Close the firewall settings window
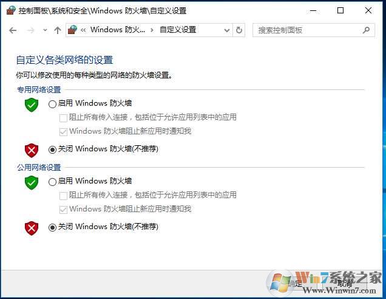Viewport: 386px width, 299px height. pyautogui.click(x=368, y=10)
